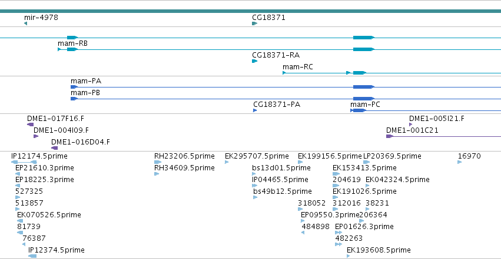Select the RH23206.5prime EST
501x259 pixels.
click(x=158, y=162)
